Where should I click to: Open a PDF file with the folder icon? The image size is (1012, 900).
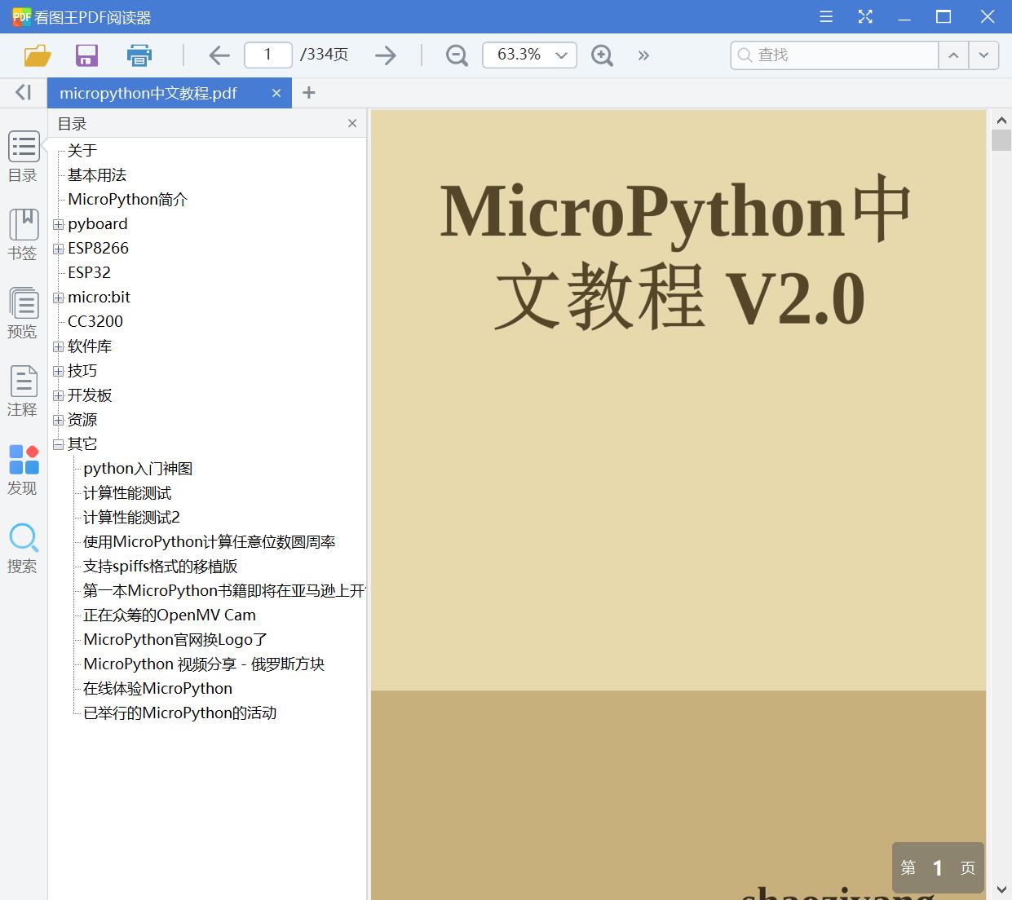(37, 55)
